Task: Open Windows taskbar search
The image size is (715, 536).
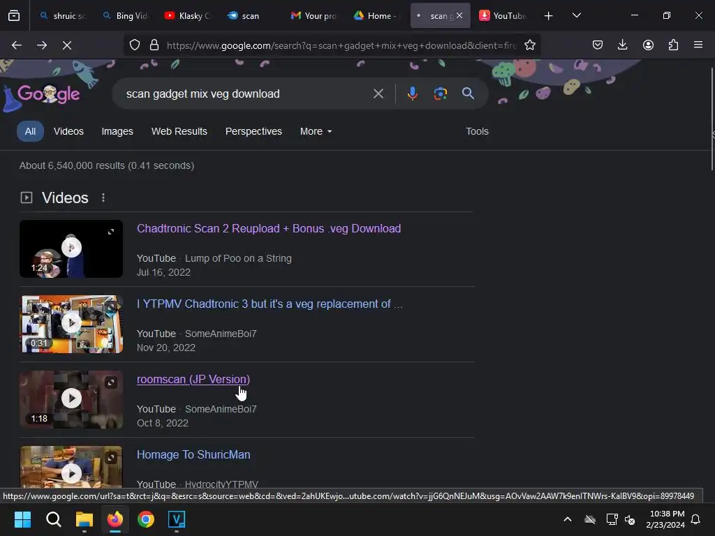Action: pyautogui.click(x=53, y=519)
